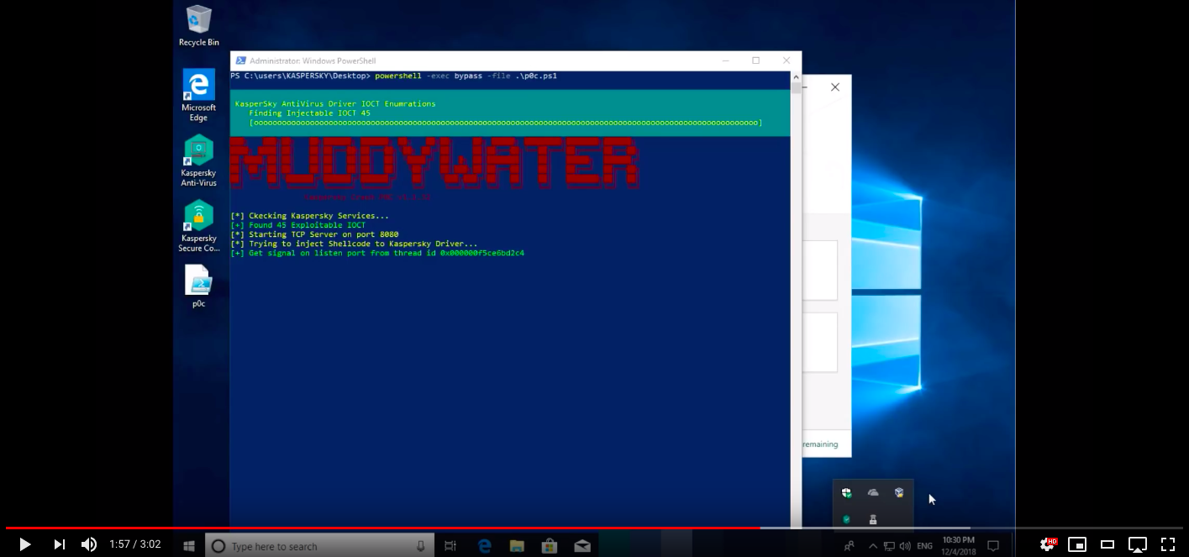Skip to the next video
The height and width of the screenshot is (557, 1189).
(x=59, y=544)
